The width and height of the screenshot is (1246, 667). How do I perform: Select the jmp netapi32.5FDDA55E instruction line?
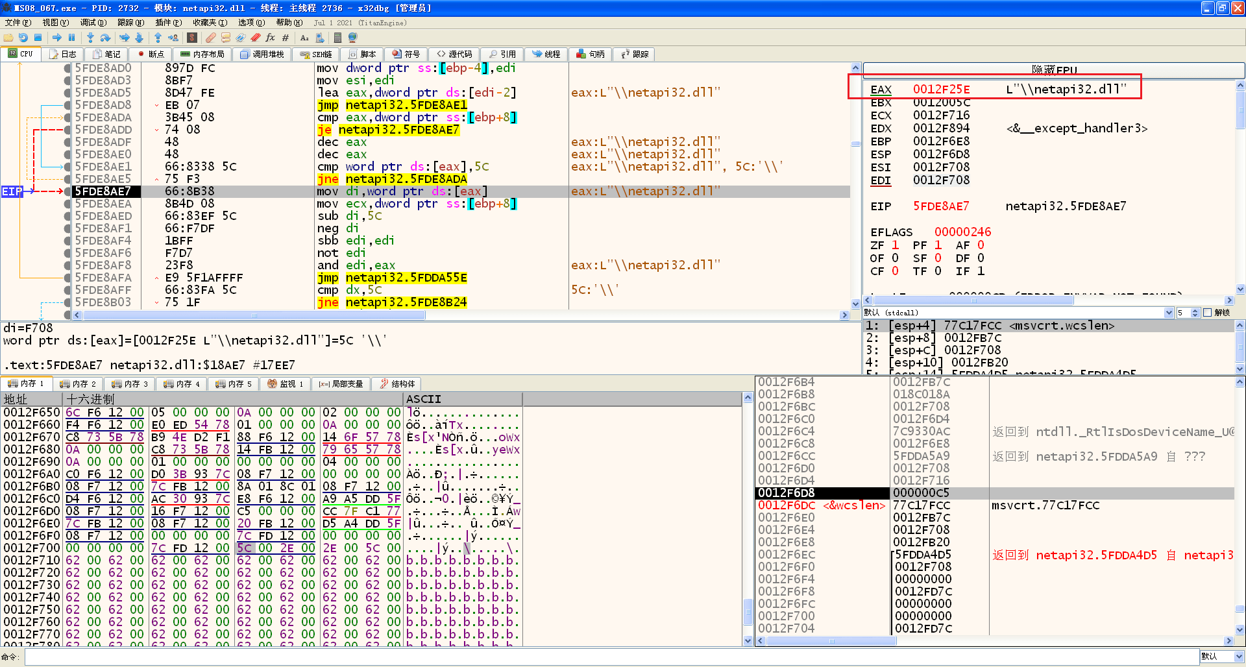392,278
